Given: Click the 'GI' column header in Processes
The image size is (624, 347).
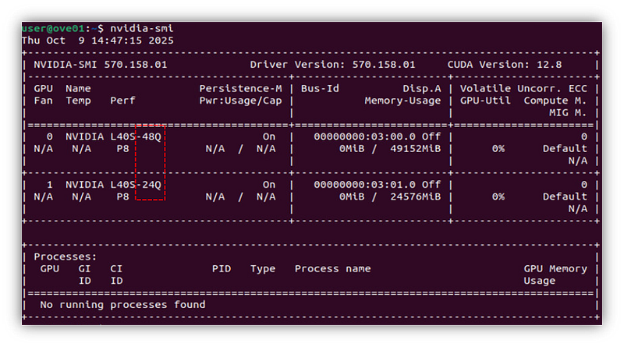Looking at the screenshot, I should click(x=84, y=268).
